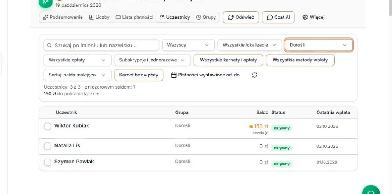Open Płatności wystawione od–do date picker

(x=205, y=75)
